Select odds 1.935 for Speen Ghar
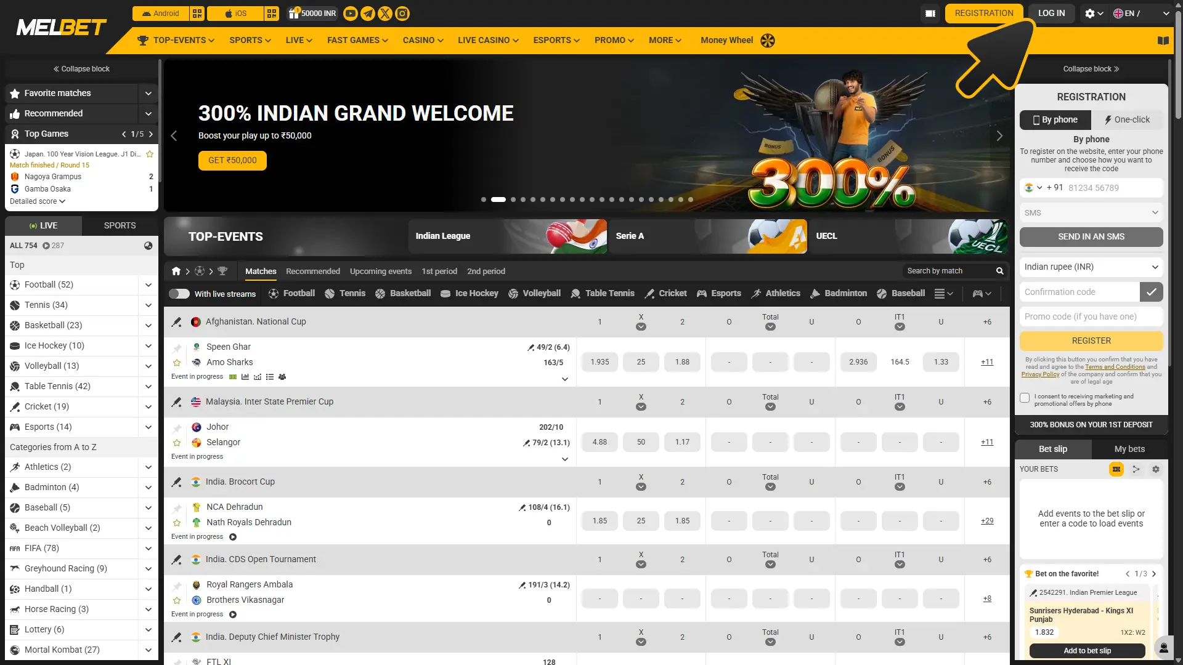The width and height of the screenshot is (1183, 665). click(x=600, y=362)
